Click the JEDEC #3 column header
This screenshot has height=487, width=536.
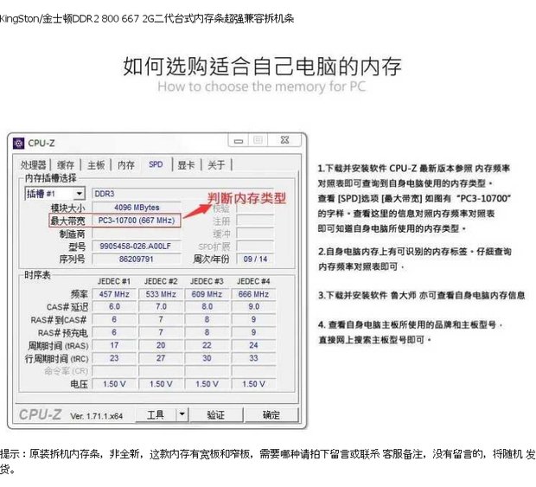207,281
